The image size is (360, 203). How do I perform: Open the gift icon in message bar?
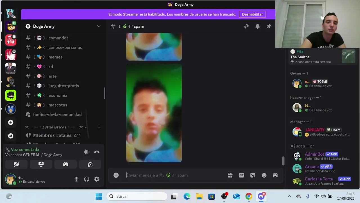[230, 175]
